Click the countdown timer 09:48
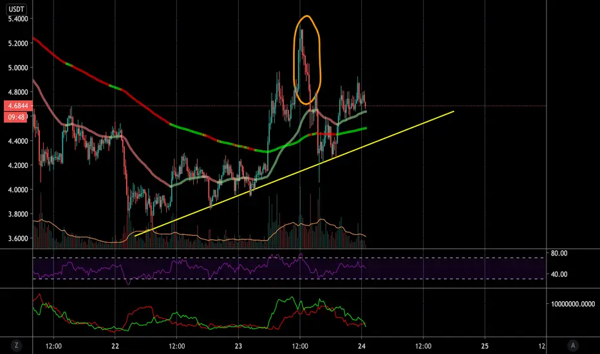600x354 pixels. (15, 117)
